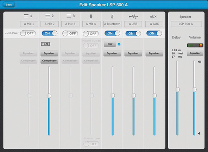Click the loud speaker volume icon

pos(200,62)
